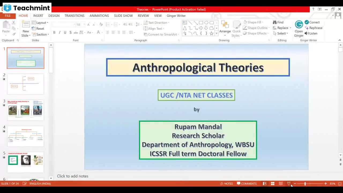The width and height of the screenshot is (343, 193).
Task: Select the Oval shape in the Drawing gallery
Action: [x=206, y=23]
